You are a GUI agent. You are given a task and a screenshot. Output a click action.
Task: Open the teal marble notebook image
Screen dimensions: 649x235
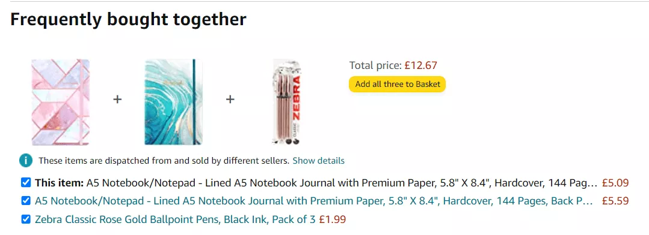(173, 102)
